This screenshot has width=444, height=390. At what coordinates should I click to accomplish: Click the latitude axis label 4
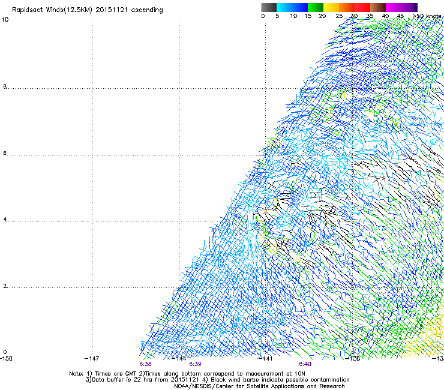click(5, 220)
